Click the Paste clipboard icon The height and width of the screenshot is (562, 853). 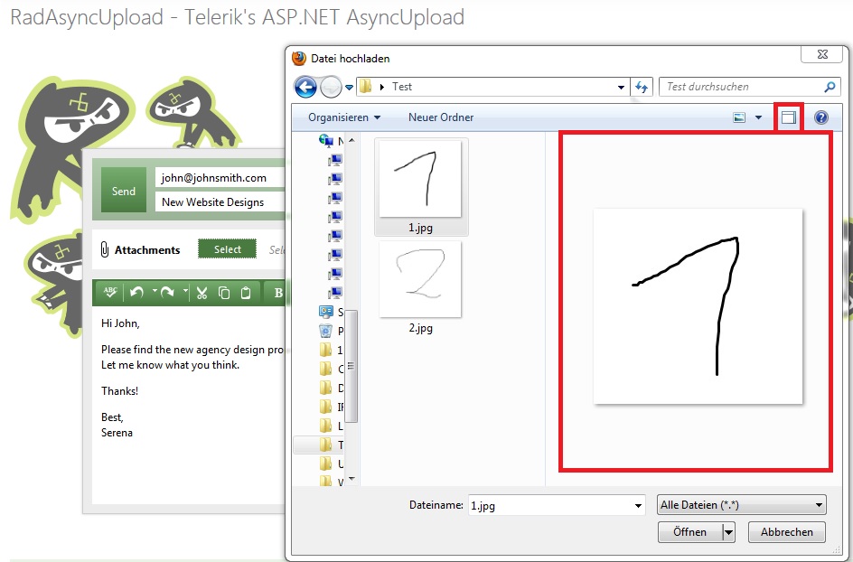click(x=246, y=293)
